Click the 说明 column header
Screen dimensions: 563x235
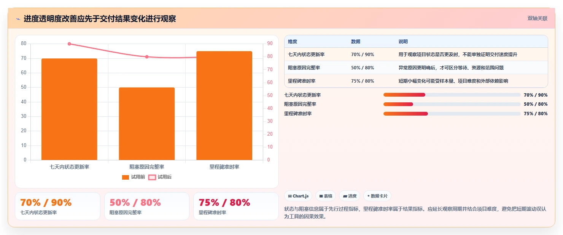[x=403, y=42]
